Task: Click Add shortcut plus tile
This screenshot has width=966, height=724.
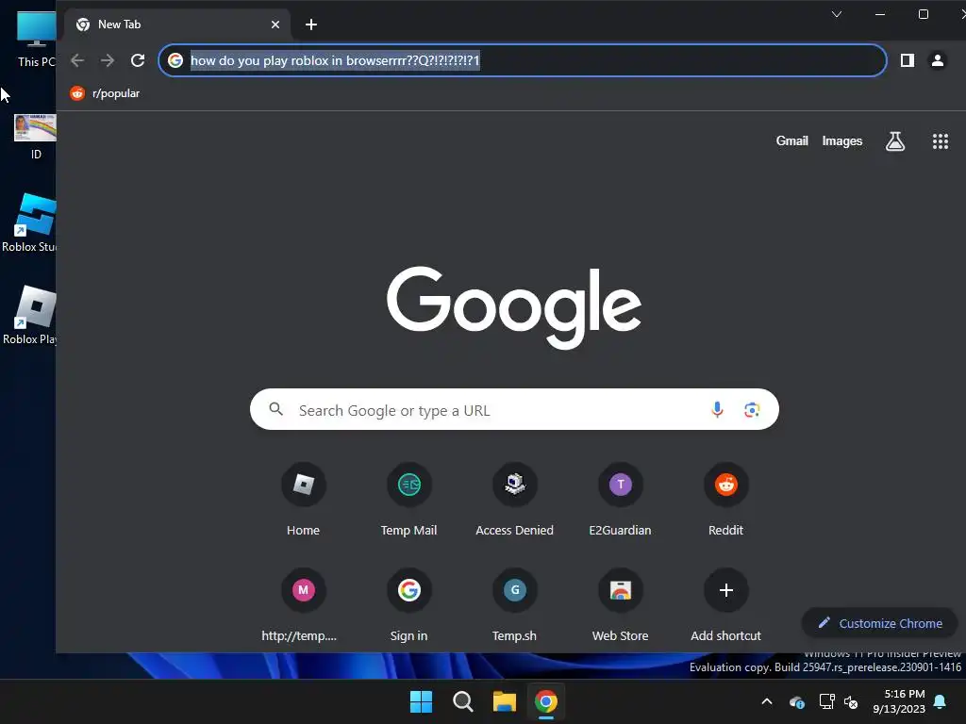Action: tap(725, 605)
